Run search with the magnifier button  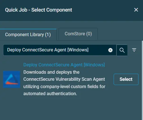coord(122,50)
